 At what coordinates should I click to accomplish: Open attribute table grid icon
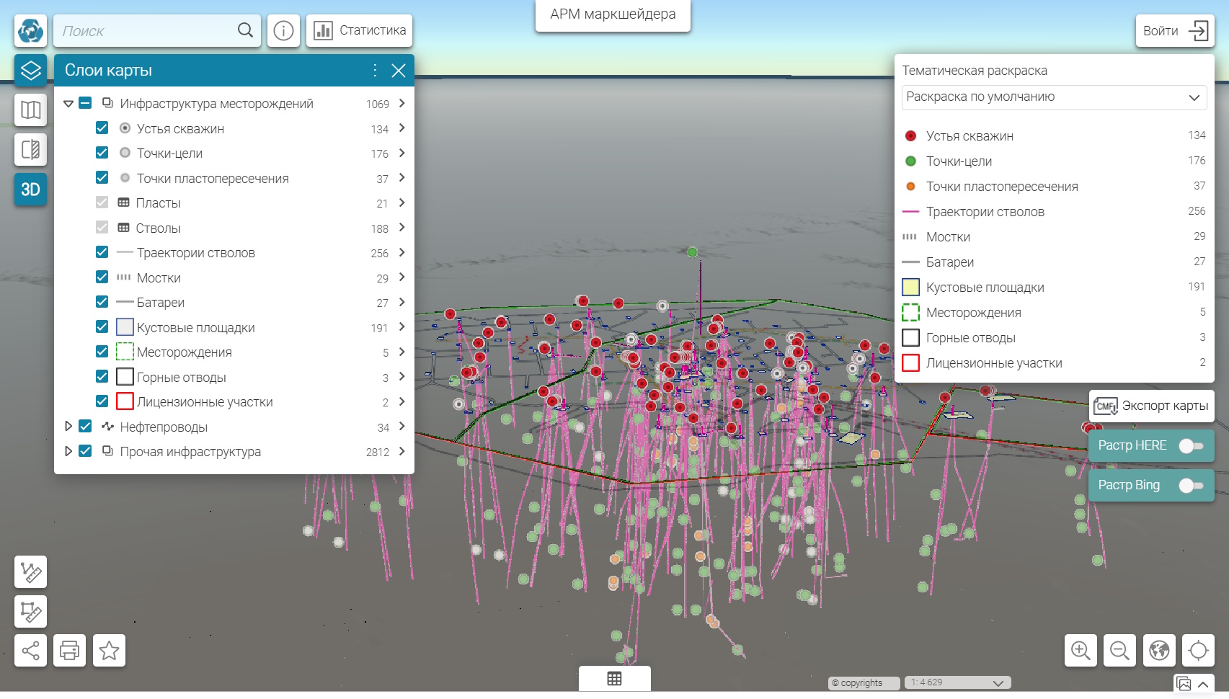click(x=614, y=679)
